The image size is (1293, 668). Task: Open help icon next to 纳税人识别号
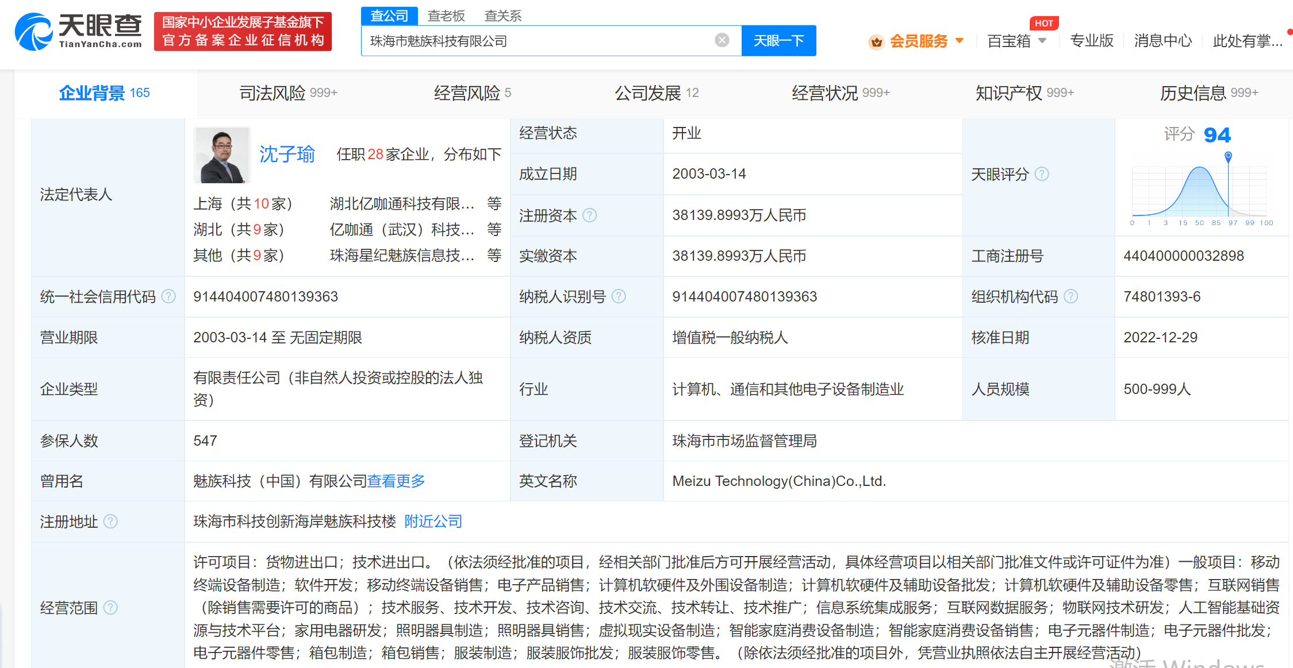click(619, 296)
